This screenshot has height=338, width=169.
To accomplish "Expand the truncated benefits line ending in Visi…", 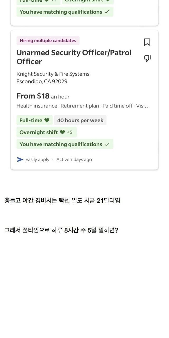I will coord(143,106).
